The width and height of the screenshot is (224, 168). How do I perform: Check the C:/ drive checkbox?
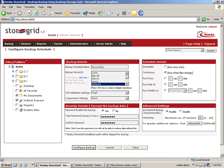17,71
